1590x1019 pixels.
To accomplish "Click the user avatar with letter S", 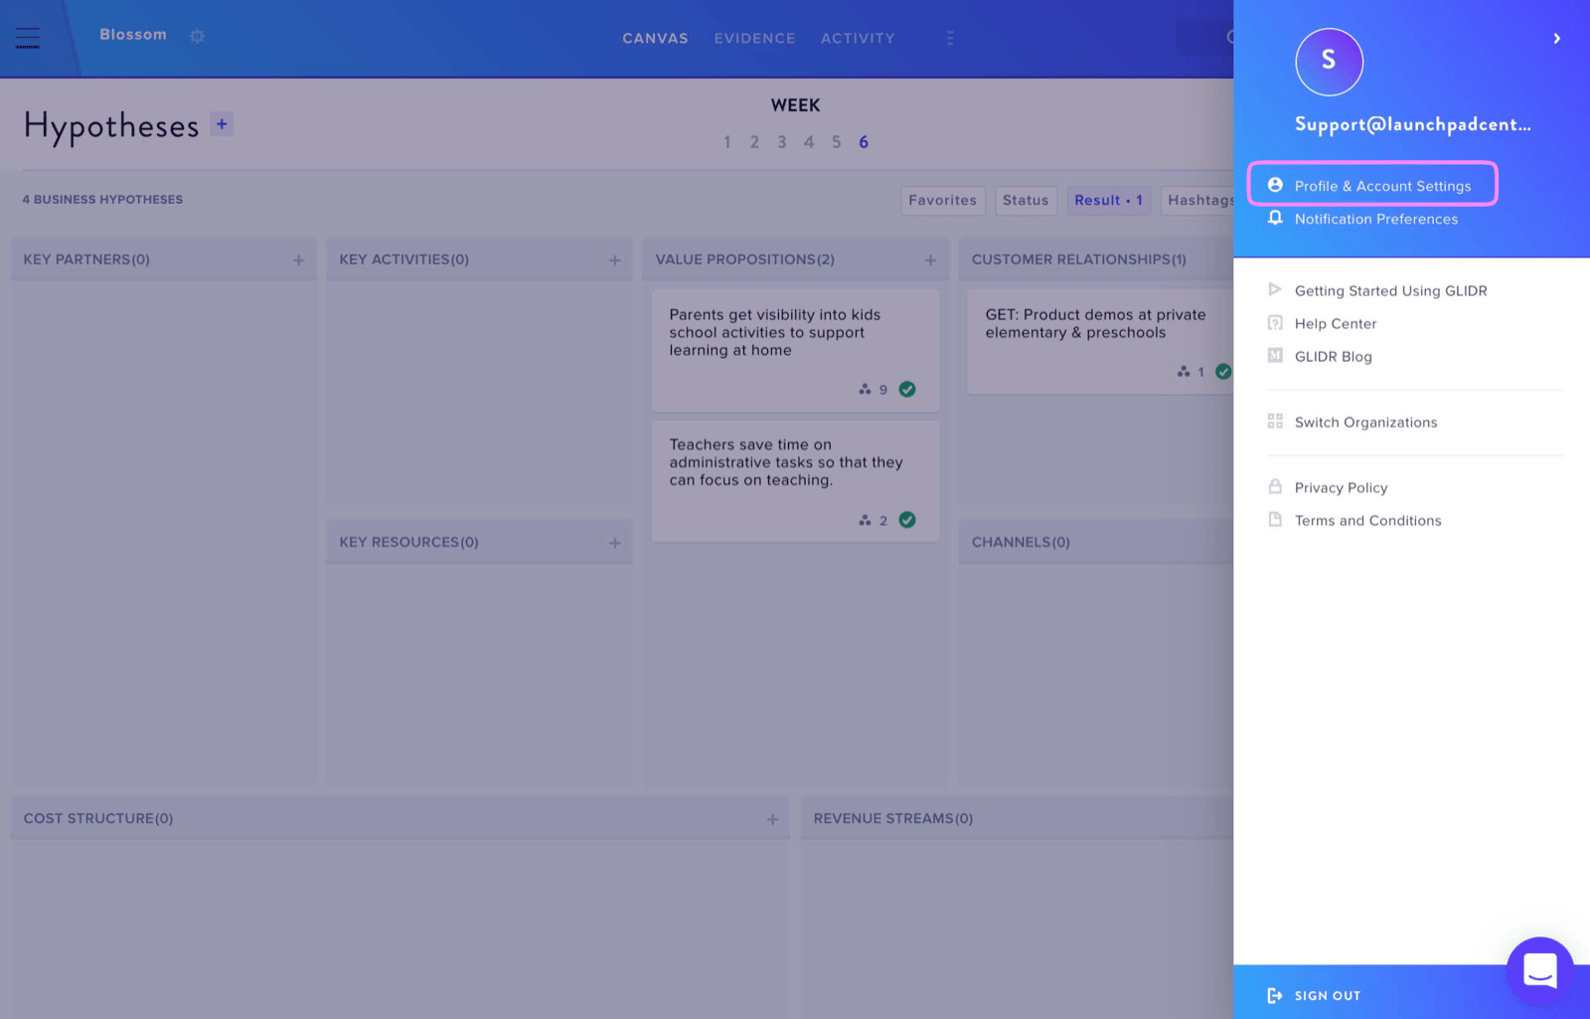I will click(x=1329, y=62).
